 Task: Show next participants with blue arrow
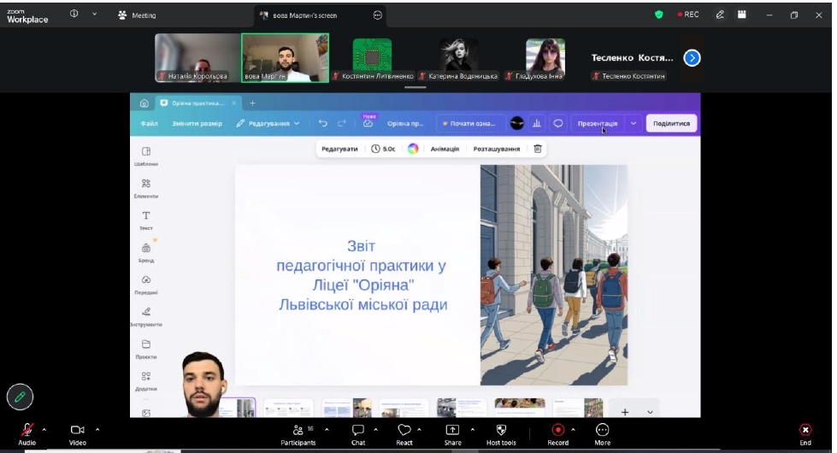692,57
